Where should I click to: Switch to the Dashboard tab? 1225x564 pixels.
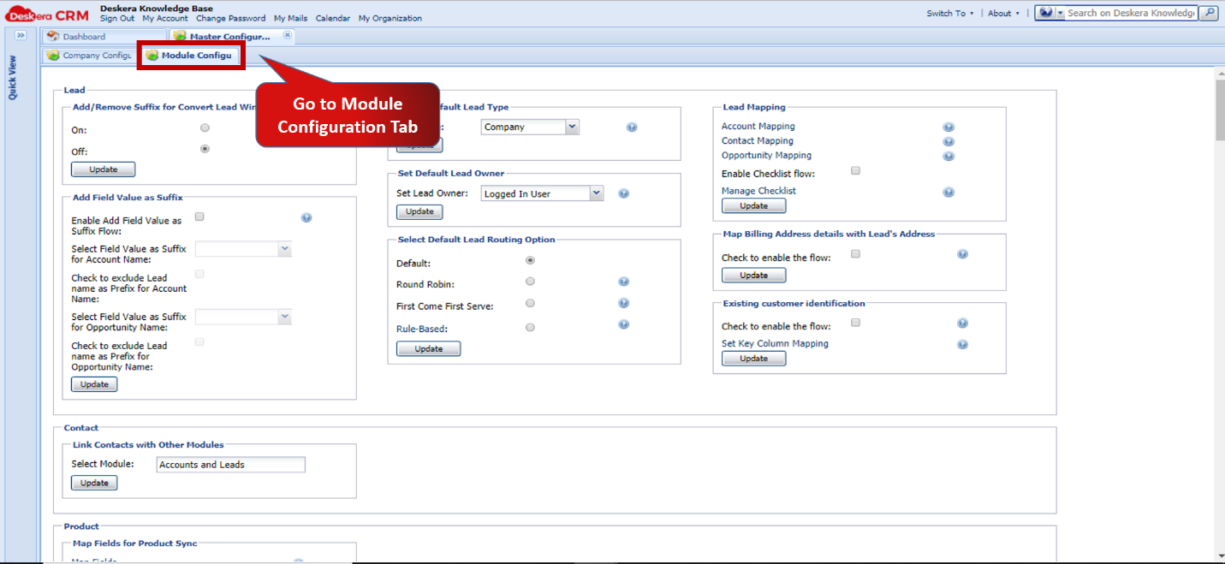tap(86, 37)
